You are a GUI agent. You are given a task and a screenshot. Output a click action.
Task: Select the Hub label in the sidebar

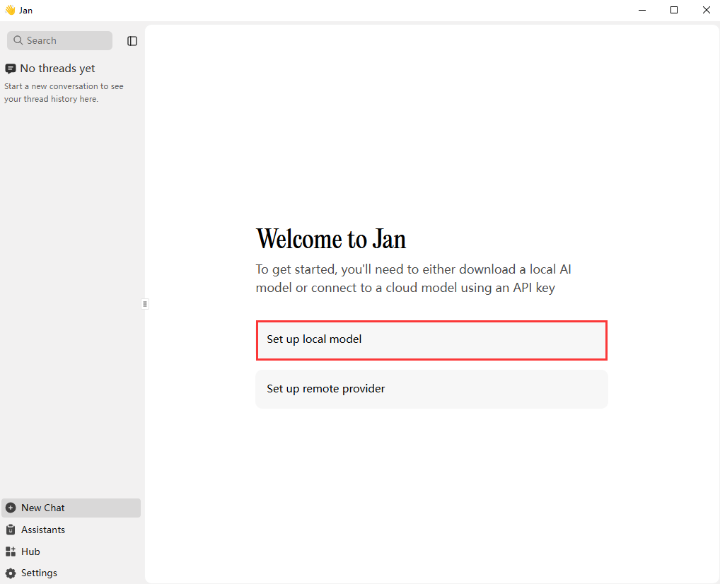(x=30, y=551)
